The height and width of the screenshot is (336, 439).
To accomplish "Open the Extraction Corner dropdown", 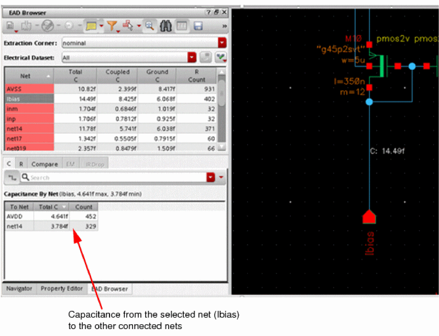I will click(x=222, y=43).
